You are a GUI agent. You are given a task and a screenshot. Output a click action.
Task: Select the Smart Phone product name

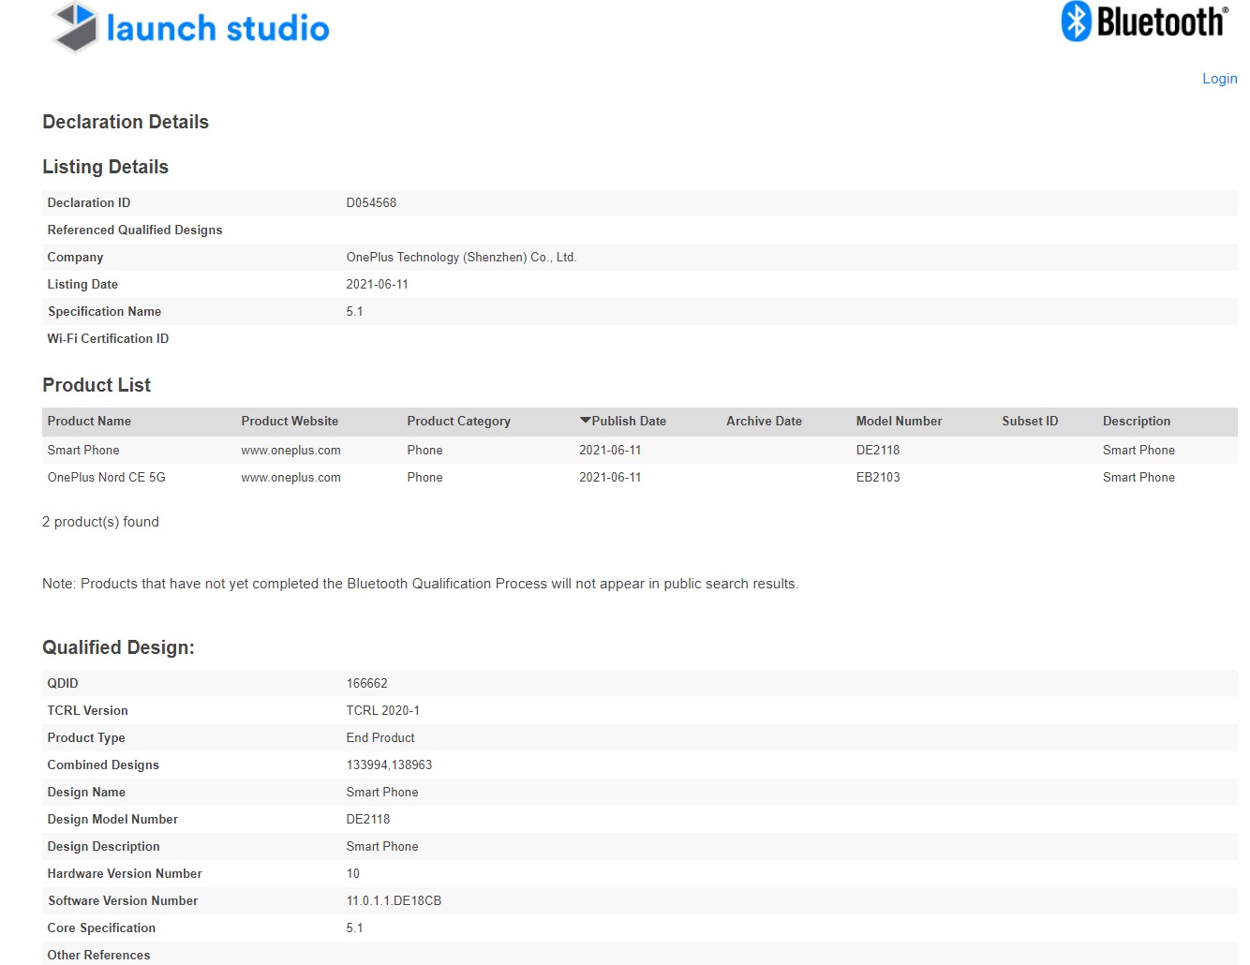(83, 450)
